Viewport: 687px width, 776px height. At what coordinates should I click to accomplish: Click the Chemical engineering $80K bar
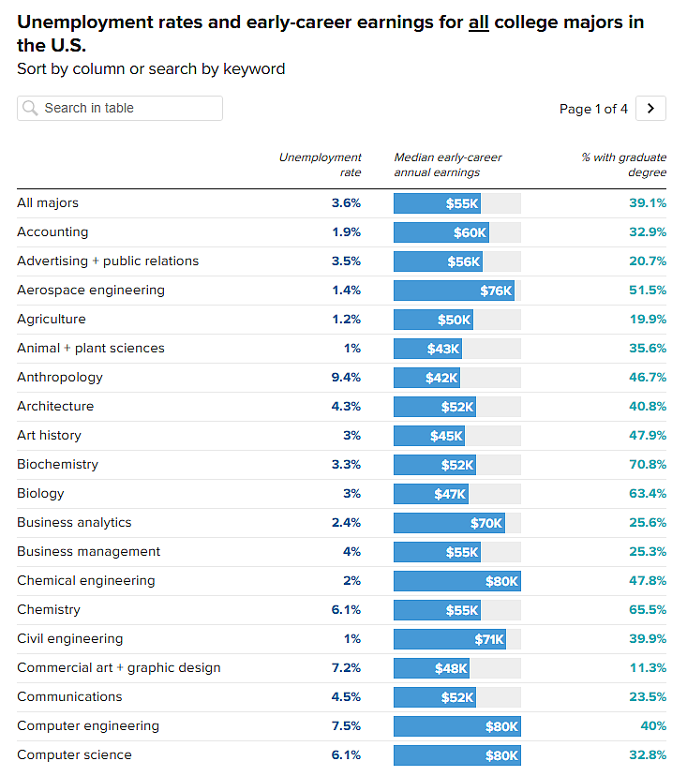pos(457,581)
